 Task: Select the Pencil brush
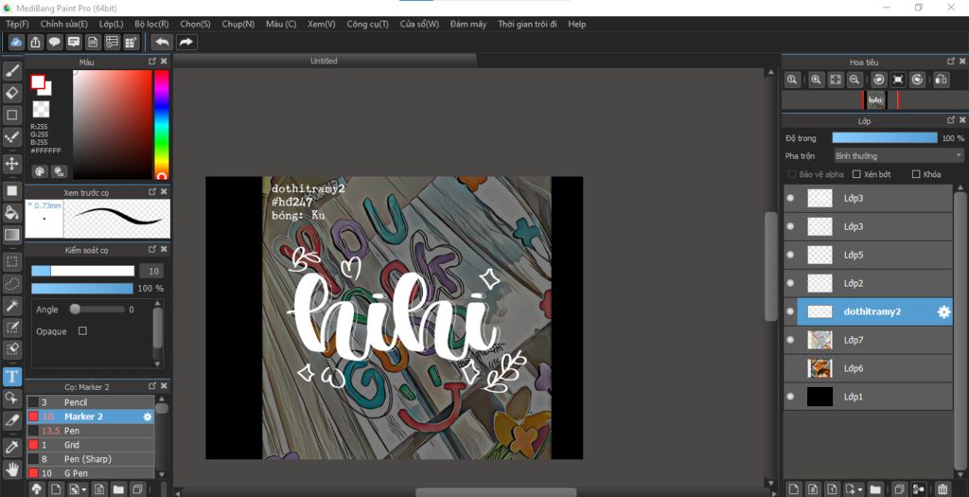point(90,402)
